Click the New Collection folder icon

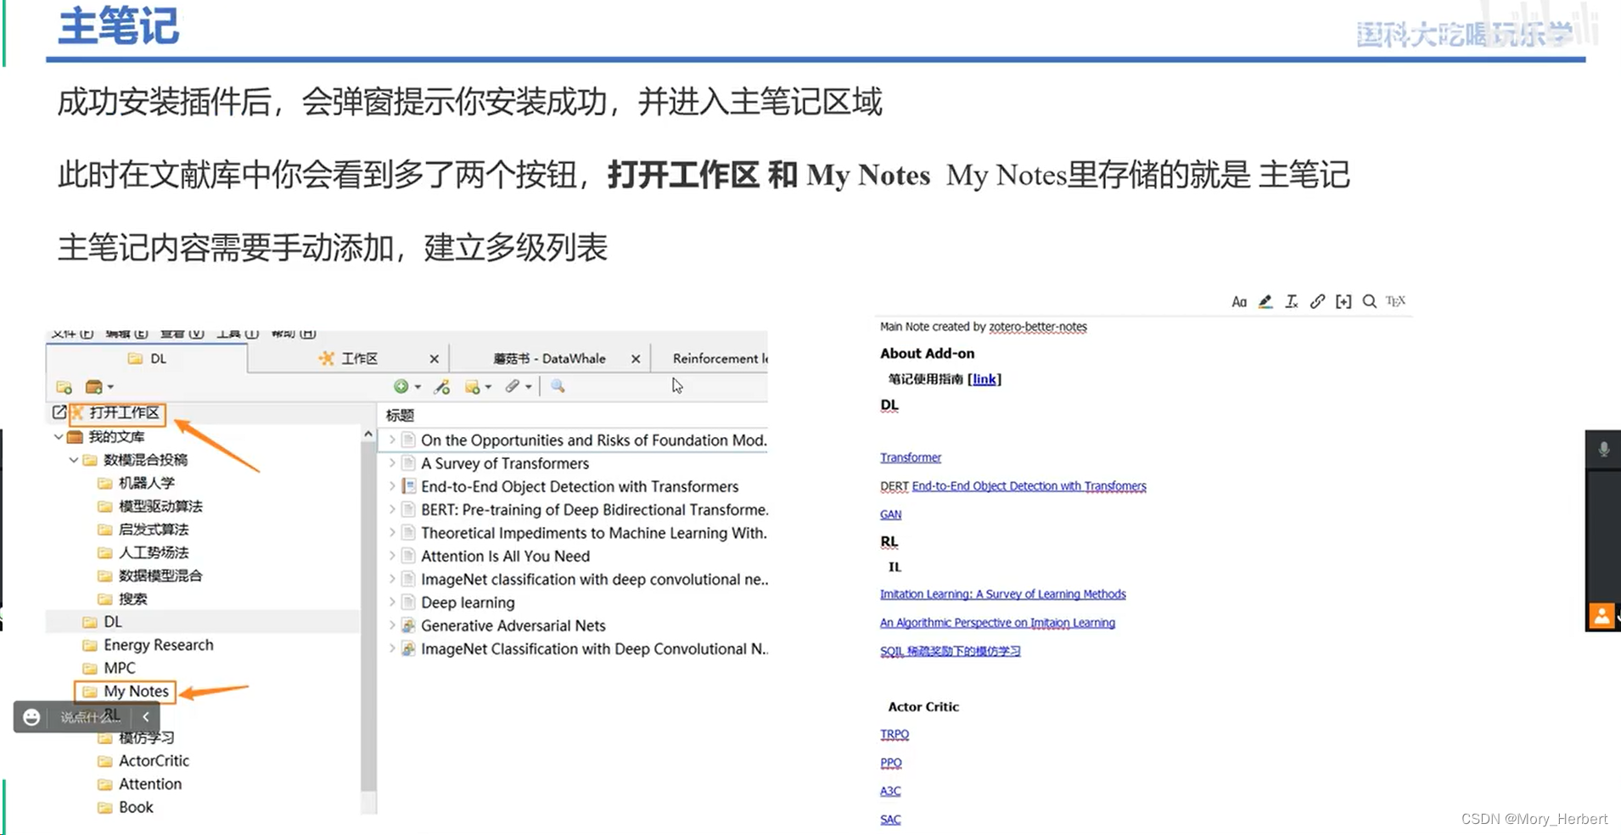coord(64,387)
